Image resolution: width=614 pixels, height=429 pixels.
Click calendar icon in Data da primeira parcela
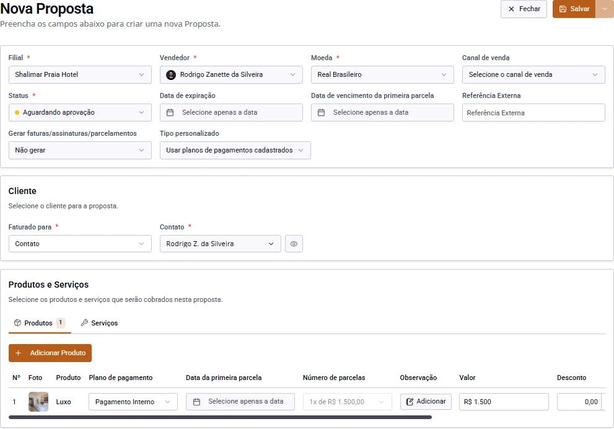point(196,402)
